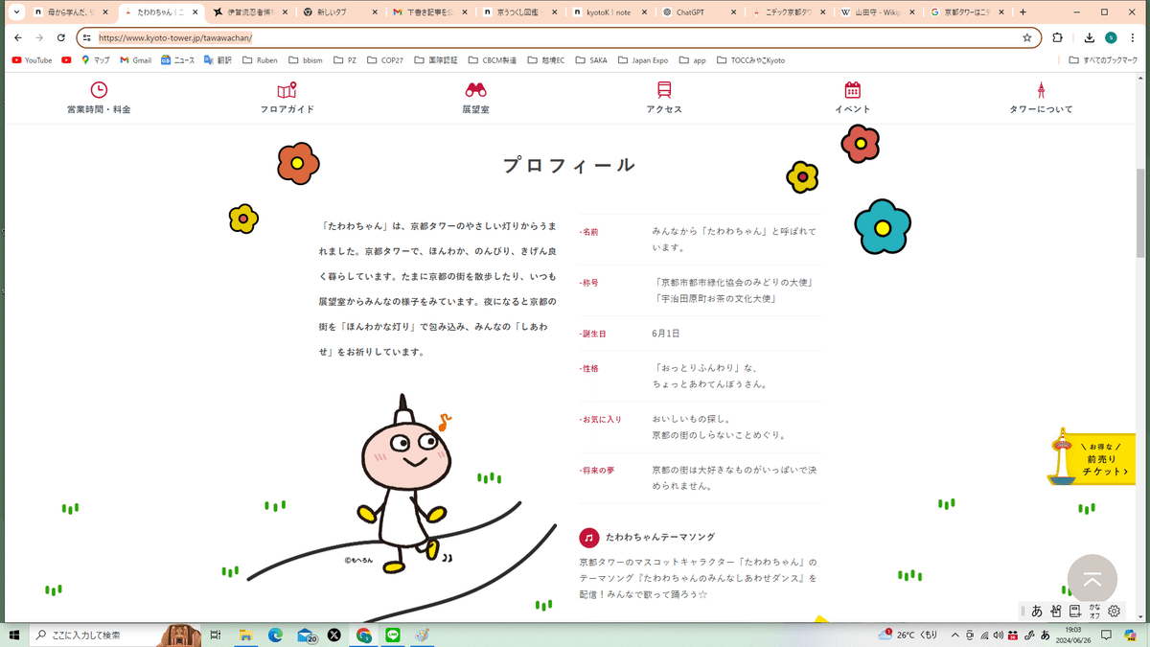Click the back-to-top arrow button
The image size is (1150, 647).
pyautogui.click(x=1092, y=580)
